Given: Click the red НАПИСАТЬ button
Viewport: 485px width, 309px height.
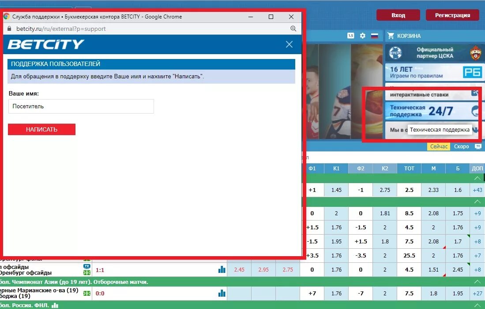Looking at the screenshot, I should [42, 129].
